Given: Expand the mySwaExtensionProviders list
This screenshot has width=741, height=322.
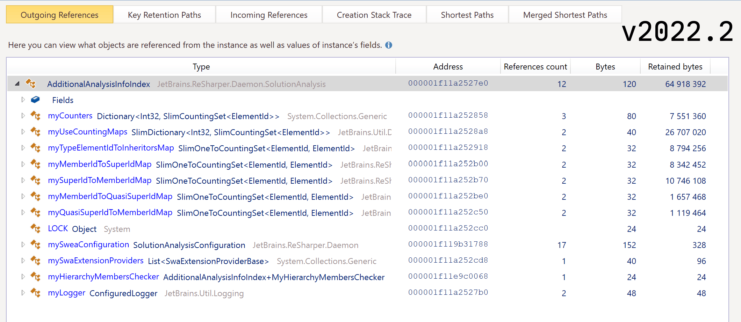Looking at the screenshot, I should [23, 261].
